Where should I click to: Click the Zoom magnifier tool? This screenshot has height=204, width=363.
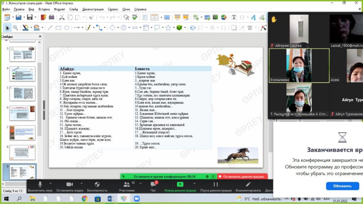15,28
